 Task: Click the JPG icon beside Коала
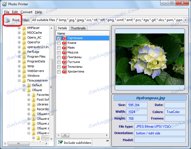tap(64, 43)
